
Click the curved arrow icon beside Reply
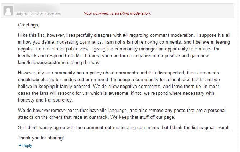(20, 145)
